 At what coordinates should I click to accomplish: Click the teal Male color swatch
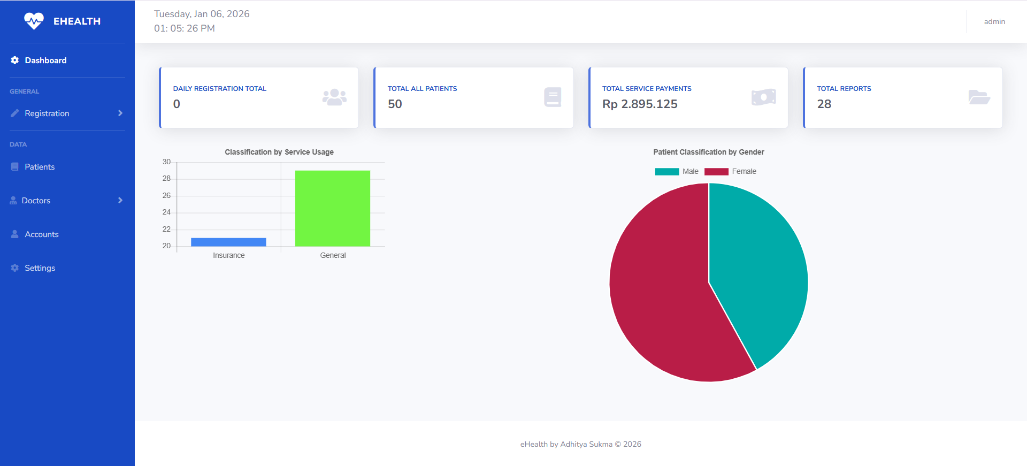point(667,172)
